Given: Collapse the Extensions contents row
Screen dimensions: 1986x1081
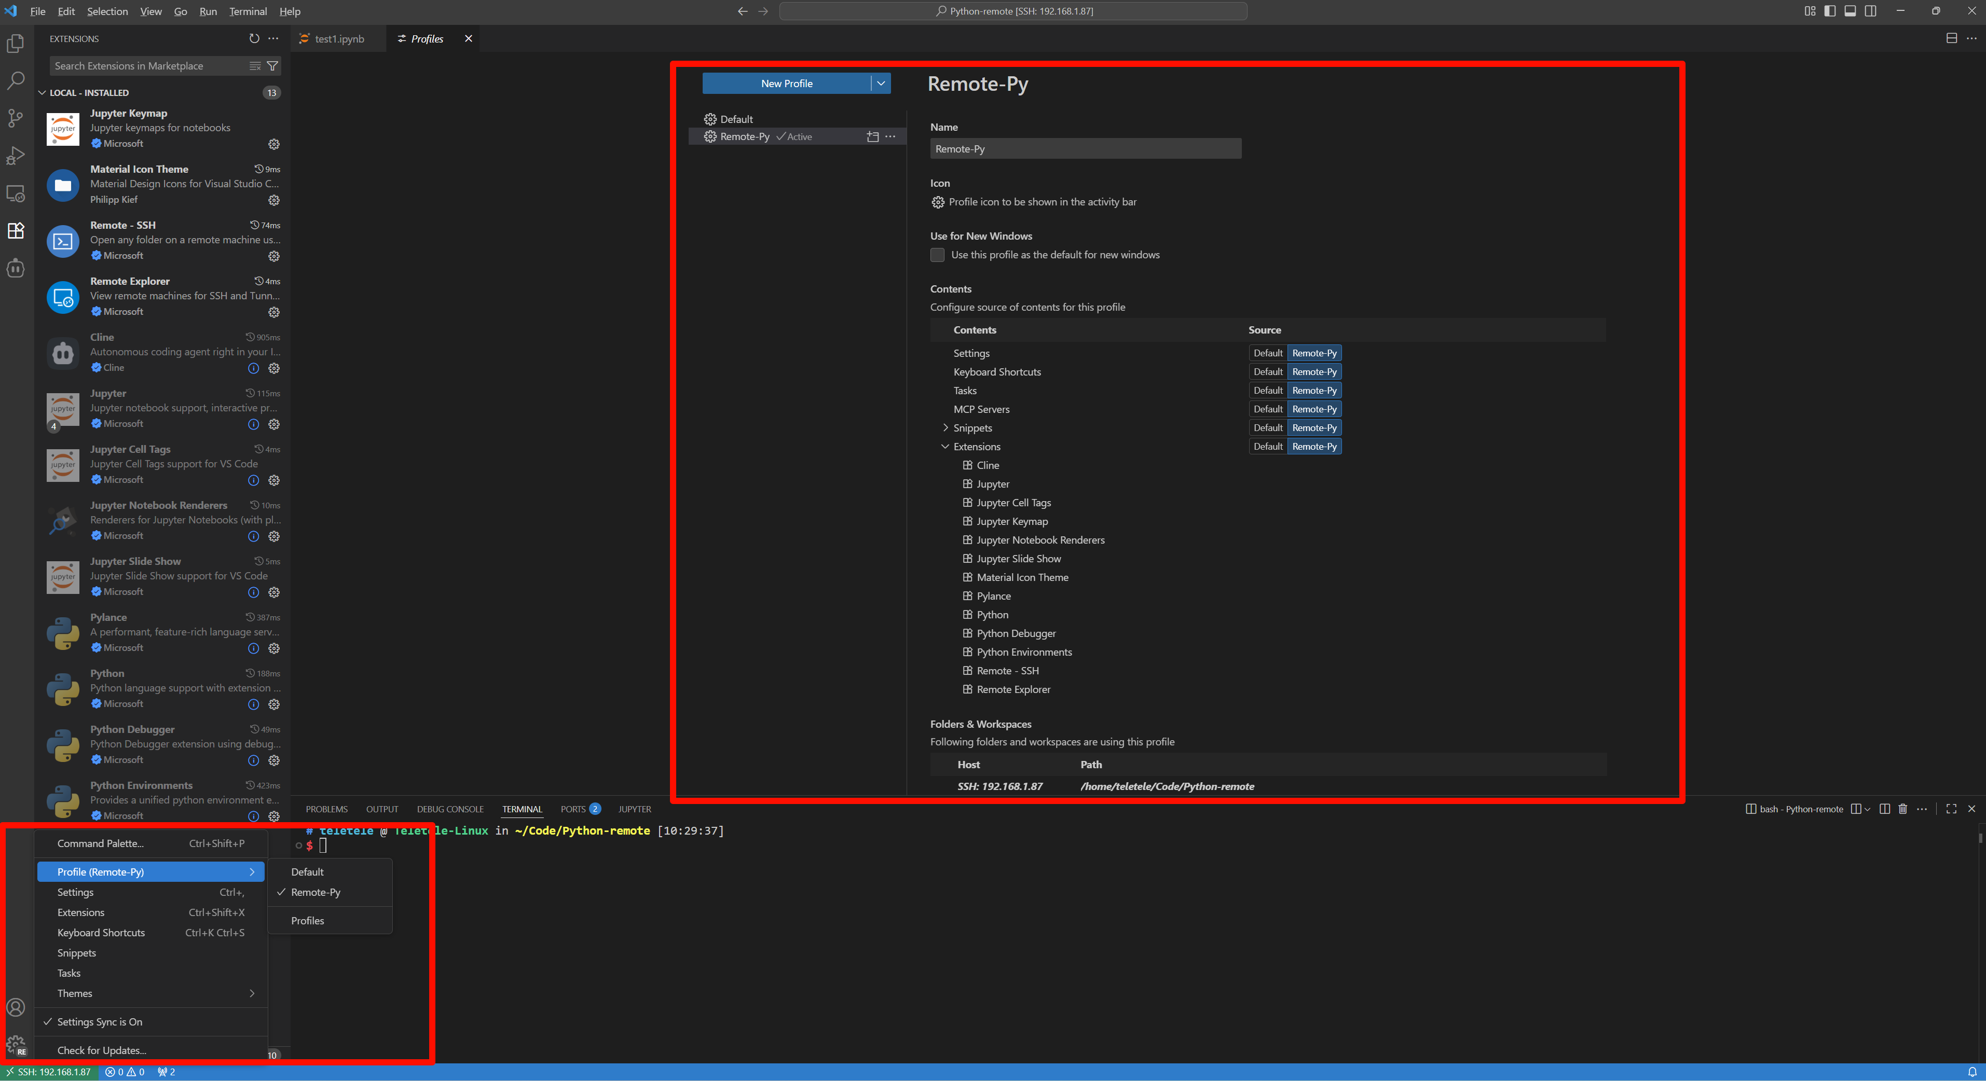Looking at the screenshot, I should 945,447.
